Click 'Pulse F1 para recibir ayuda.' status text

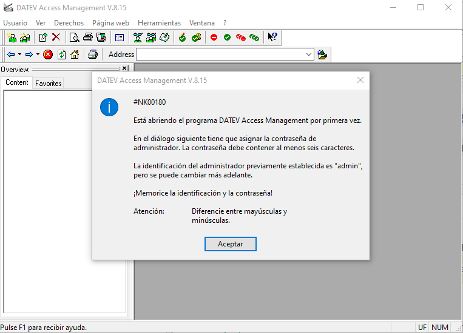44,328
